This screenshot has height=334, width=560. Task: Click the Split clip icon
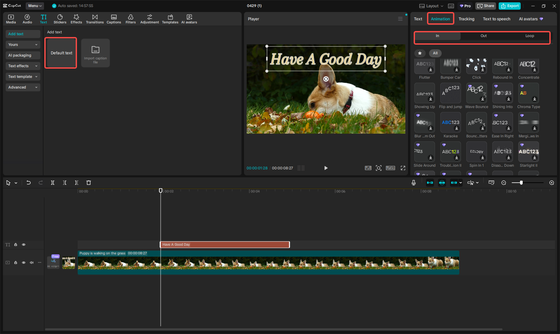pos(53,183)
